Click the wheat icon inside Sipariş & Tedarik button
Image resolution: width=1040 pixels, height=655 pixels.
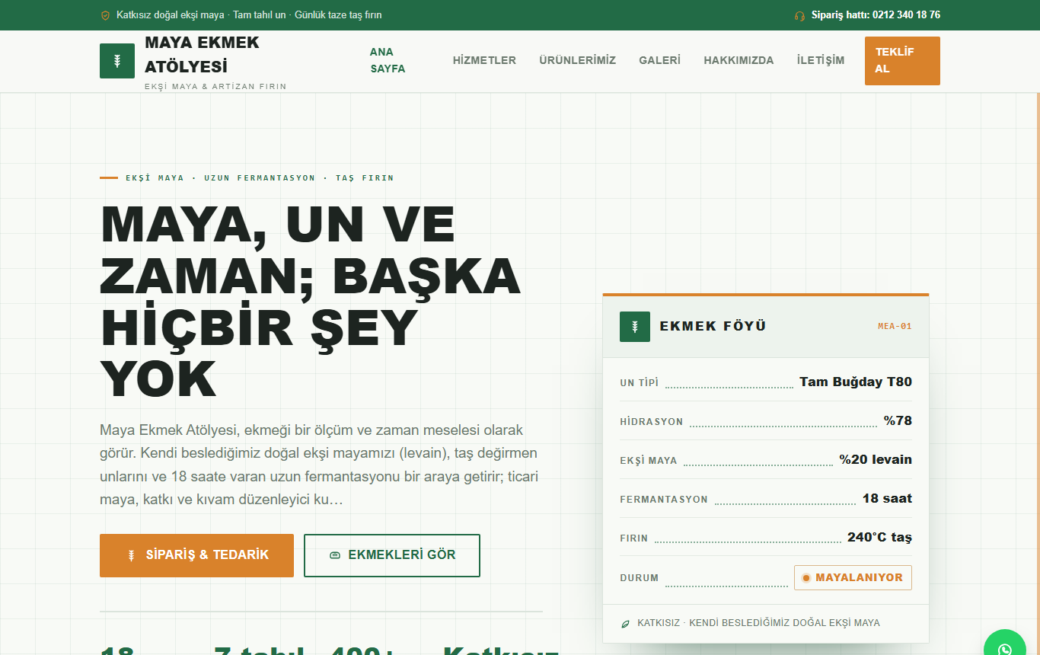tap(131, 555)
